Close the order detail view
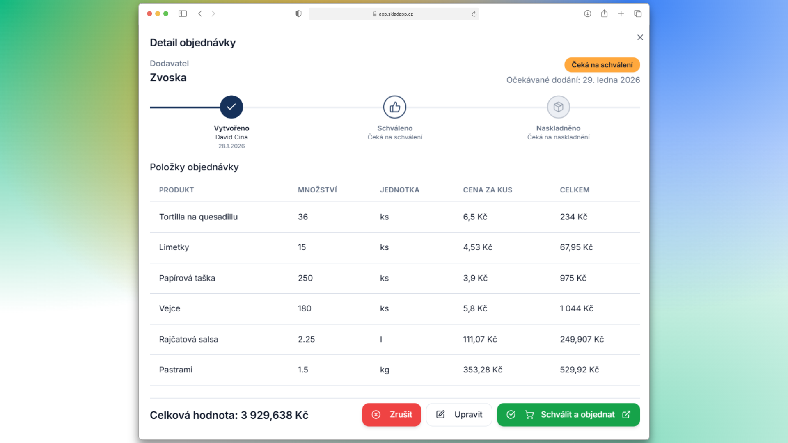 point(640,37)
